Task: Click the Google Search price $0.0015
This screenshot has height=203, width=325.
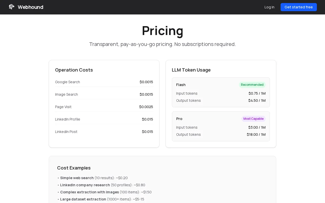Action: click(146, 82)
